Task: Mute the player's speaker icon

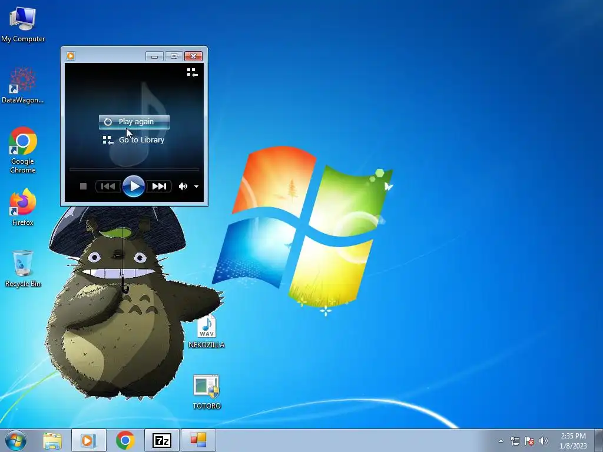Action: click(183, 187)
